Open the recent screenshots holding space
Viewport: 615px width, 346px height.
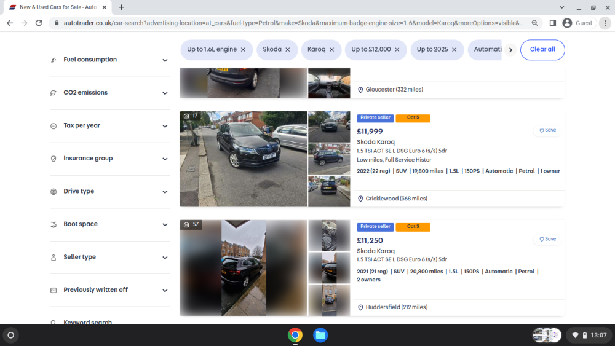click(547, 336)
